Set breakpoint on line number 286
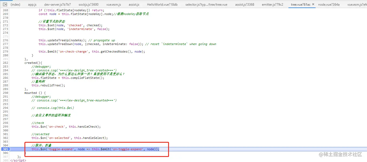Screen dimensions: 367x162 [5, 78]
